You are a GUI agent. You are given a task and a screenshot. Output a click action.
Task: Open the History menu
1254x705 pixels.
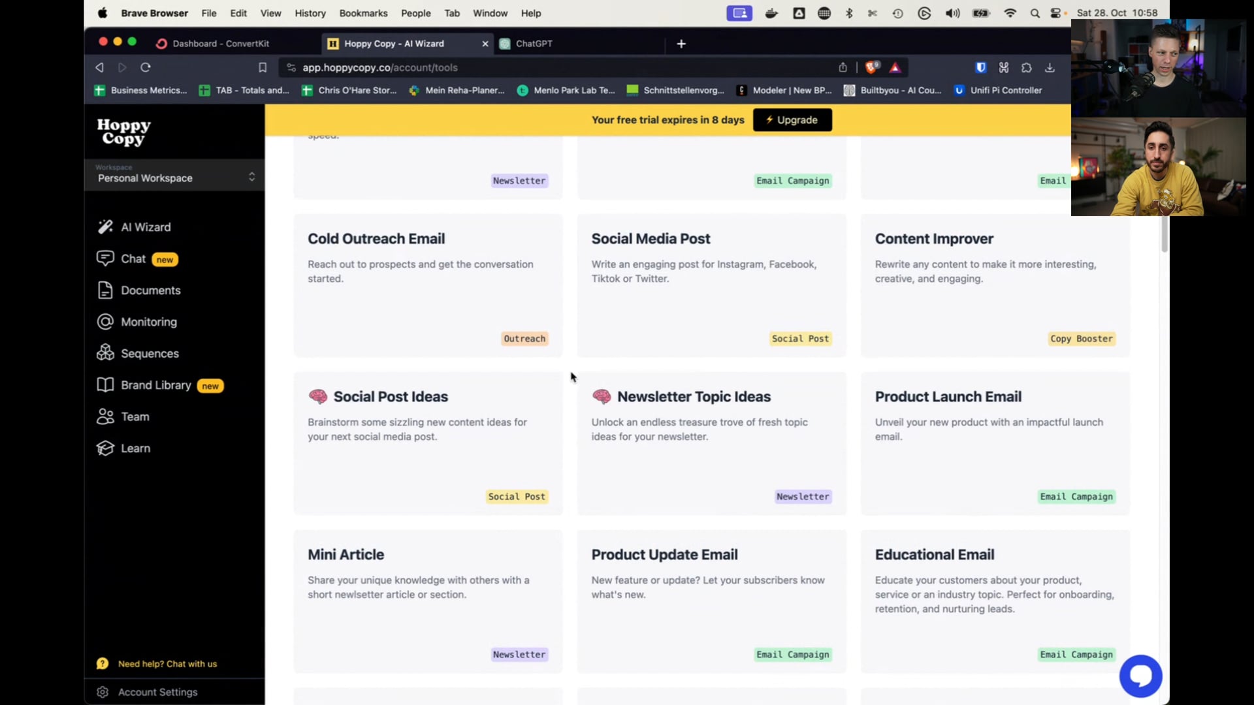[x=310, y=13]
